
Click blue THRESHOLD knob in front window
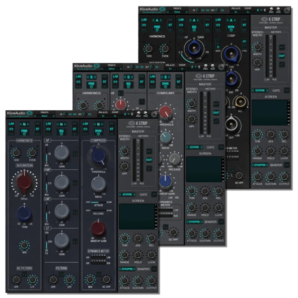coord(98,156)
